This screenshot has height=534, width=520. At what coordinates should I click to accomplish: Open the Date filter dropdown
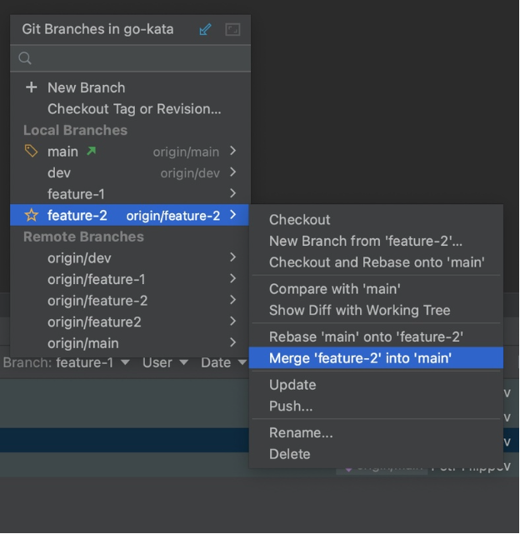[x=221, y=363]
